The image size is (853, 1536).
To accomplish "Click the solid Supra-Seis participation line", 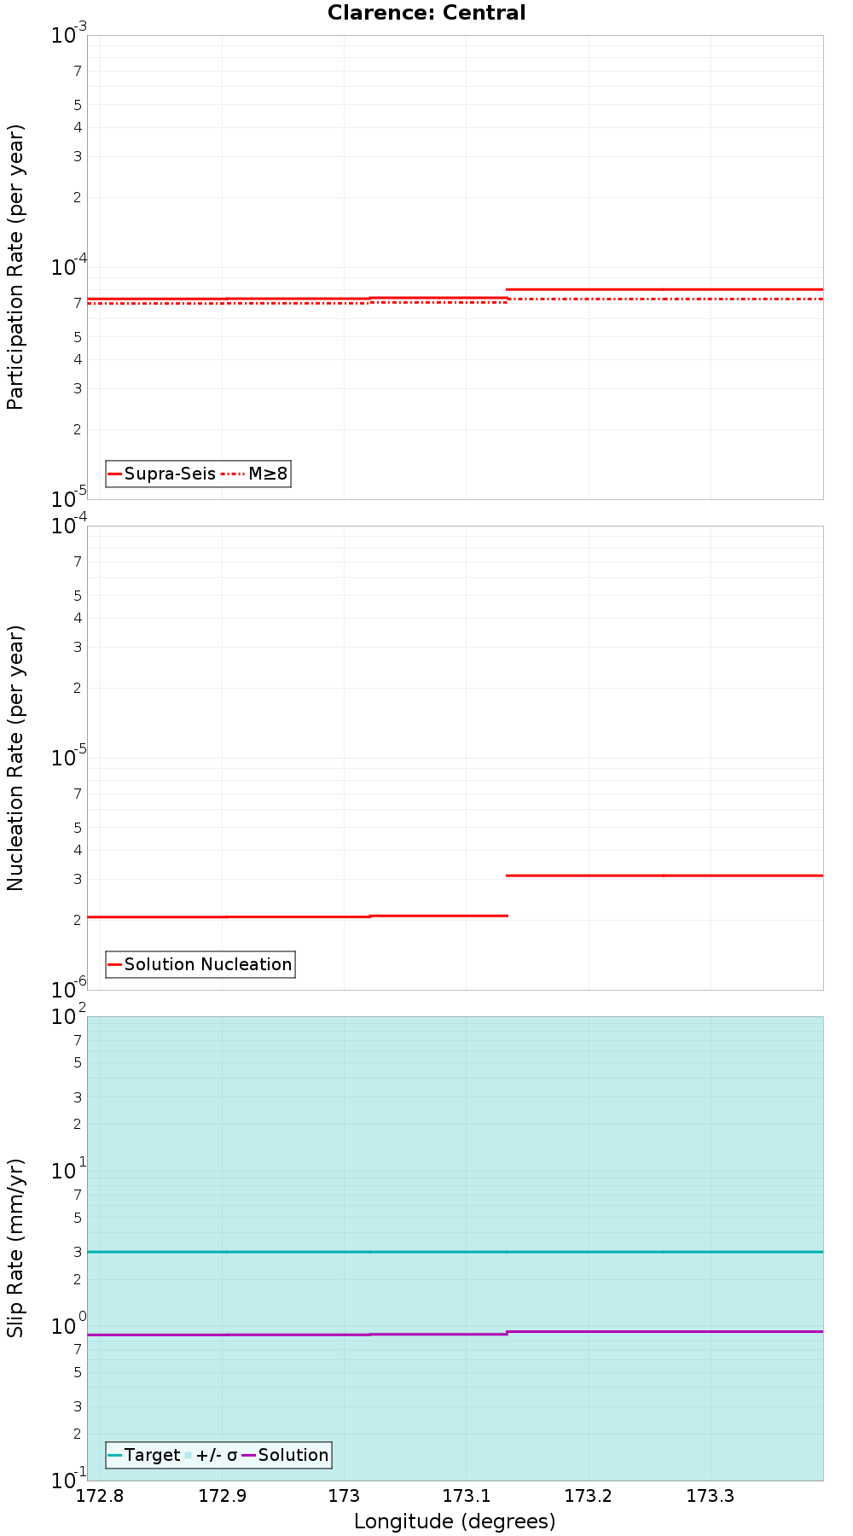I will (x=455, y=294).
